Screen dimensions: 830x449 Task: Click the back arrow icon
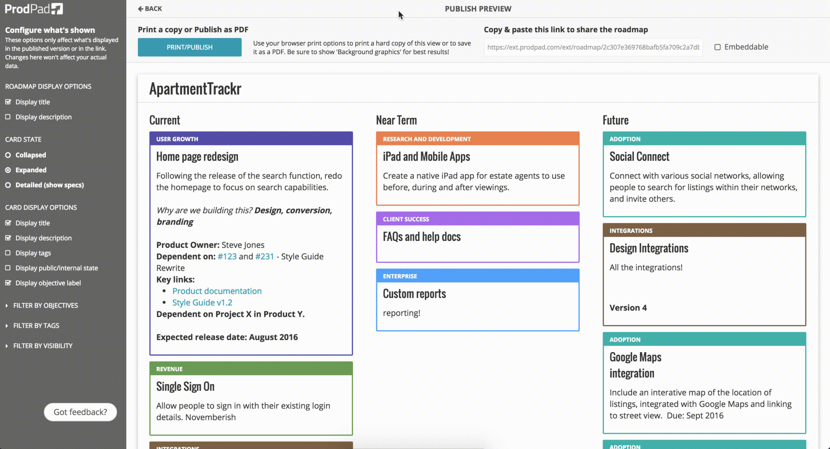(x=141, y=9)
